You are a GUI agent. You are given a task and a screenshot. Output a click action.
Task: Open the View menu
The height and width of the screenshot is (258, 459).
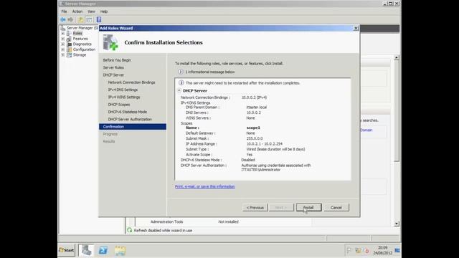[91, 11]
